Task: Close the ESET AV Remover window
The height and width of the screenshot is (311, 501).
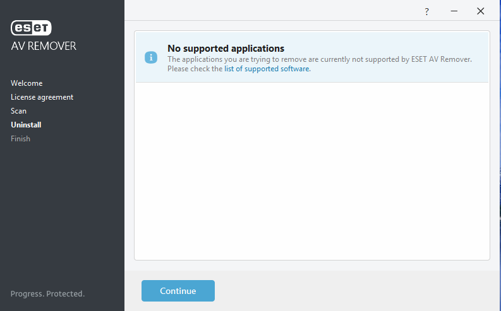Action: click(480, 11)
